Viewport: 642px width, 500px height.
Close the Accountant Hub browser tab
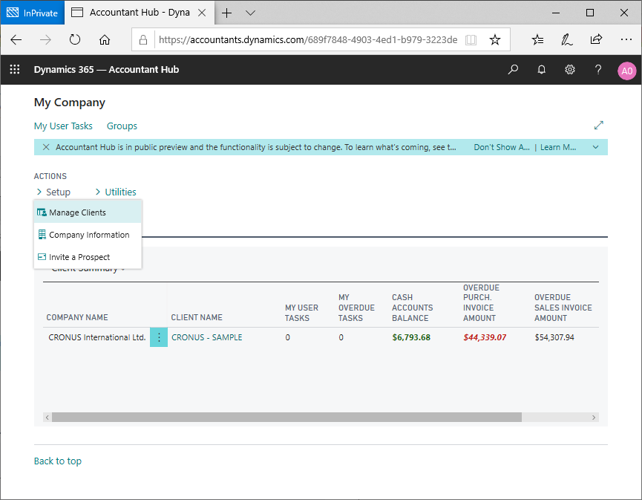click(x=202, y=13)
